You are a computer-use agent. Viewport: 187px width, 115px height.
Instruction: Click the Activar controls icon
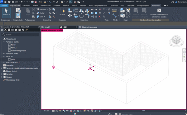pos(62,12)
